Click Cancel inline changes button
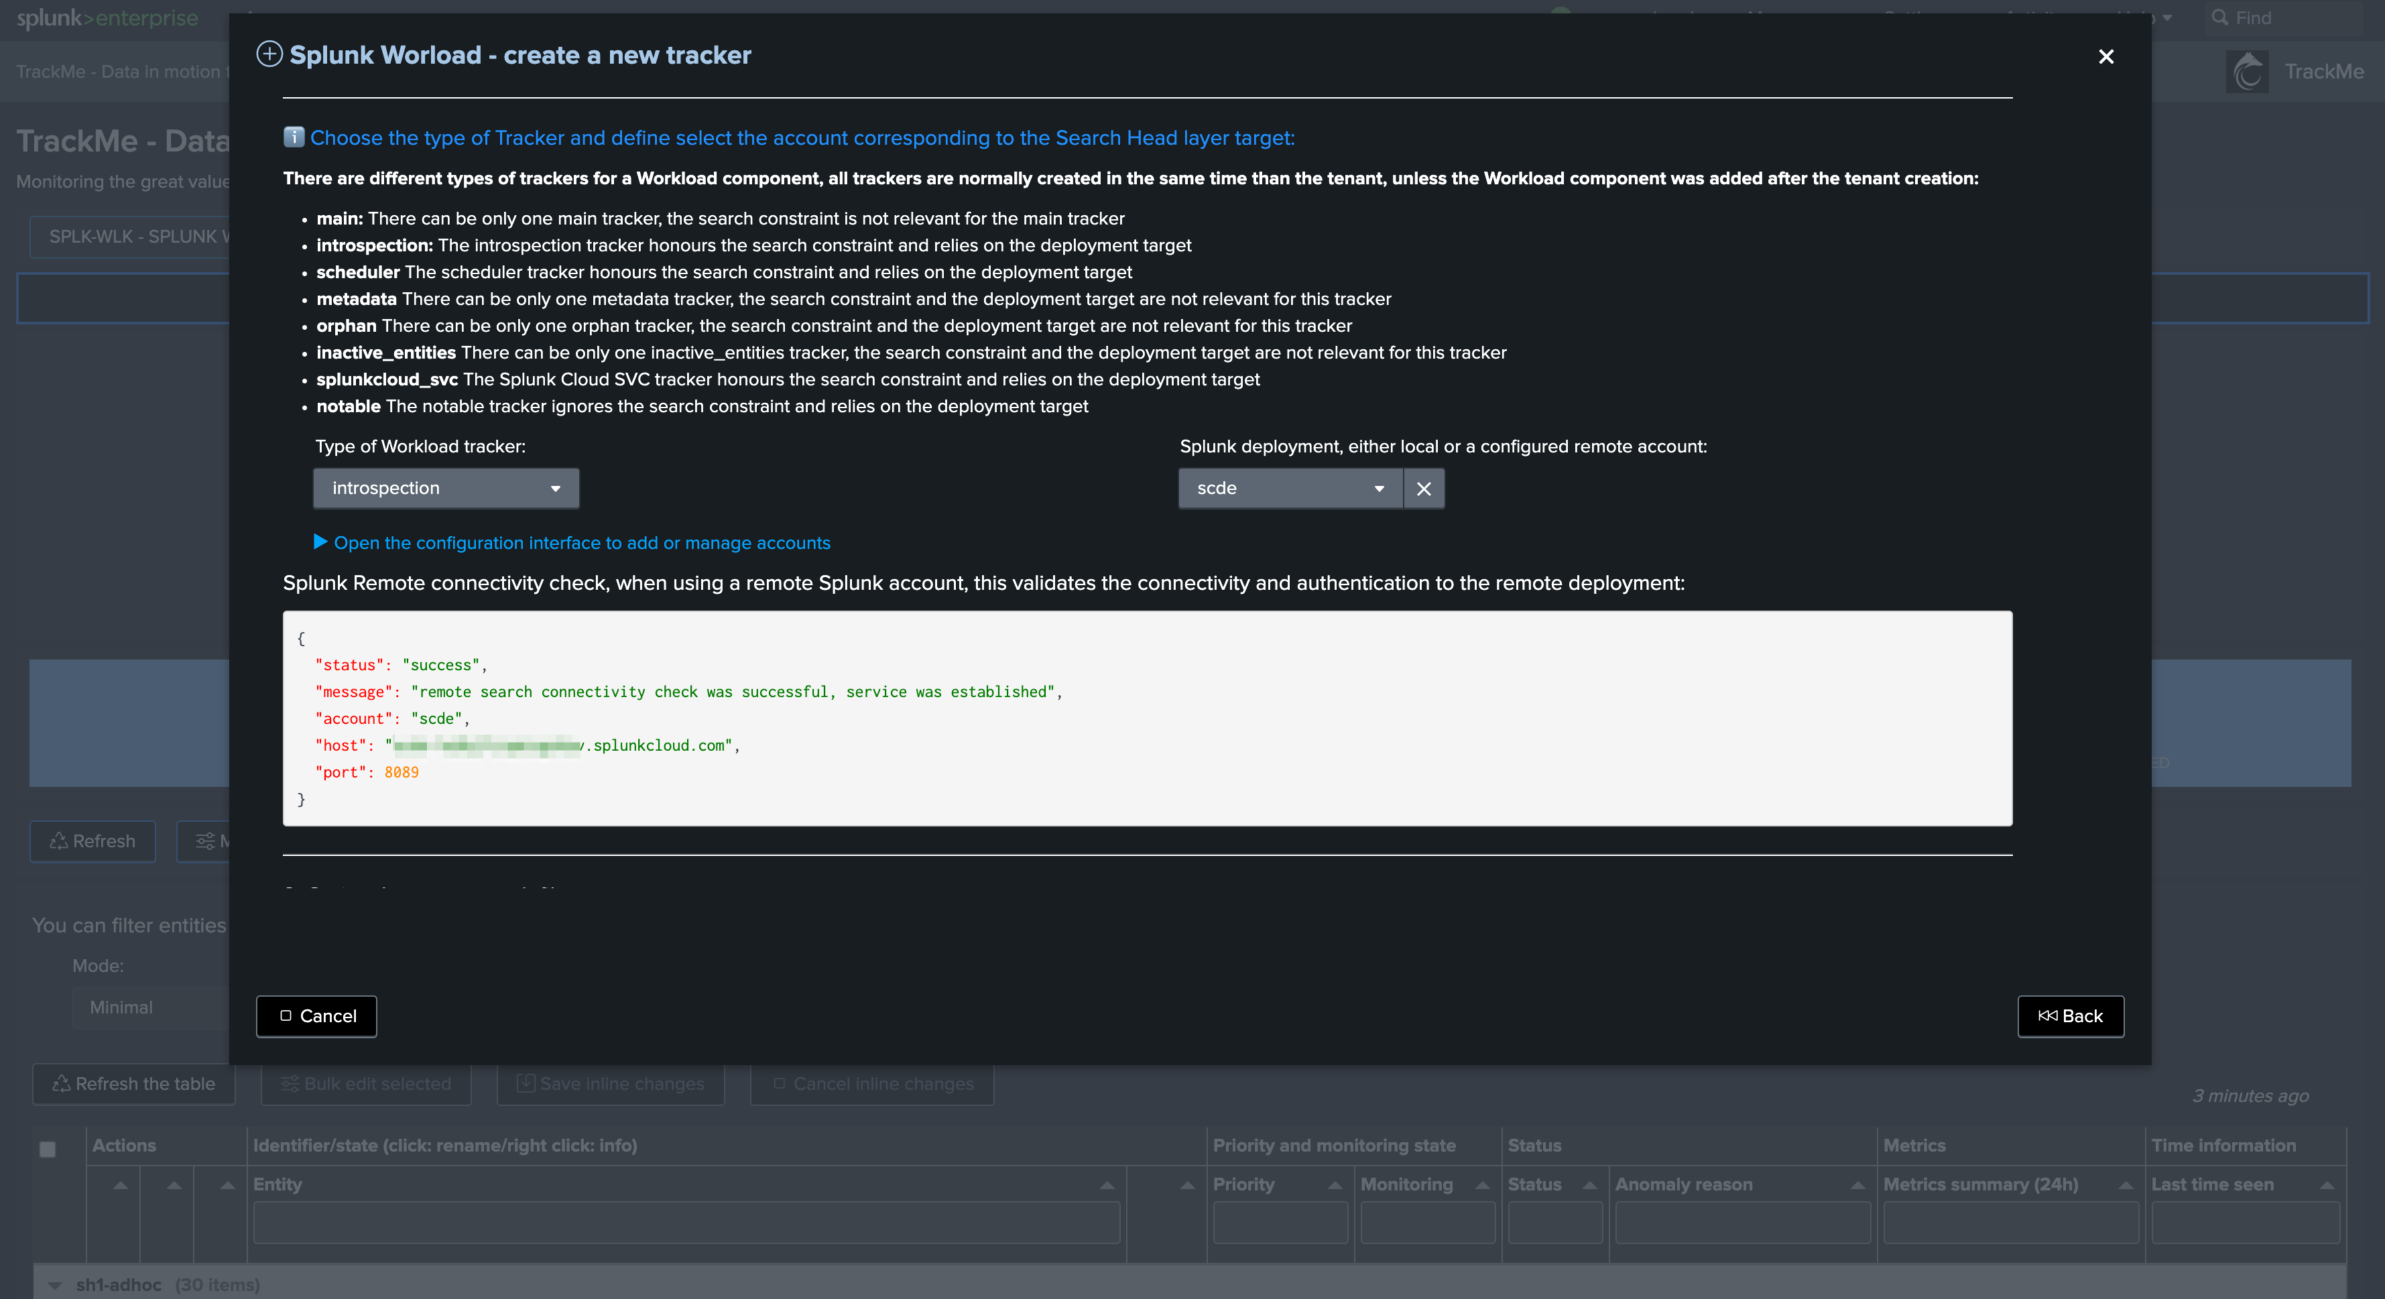The image size is (2385, 1299). [x=872, y=1083]
